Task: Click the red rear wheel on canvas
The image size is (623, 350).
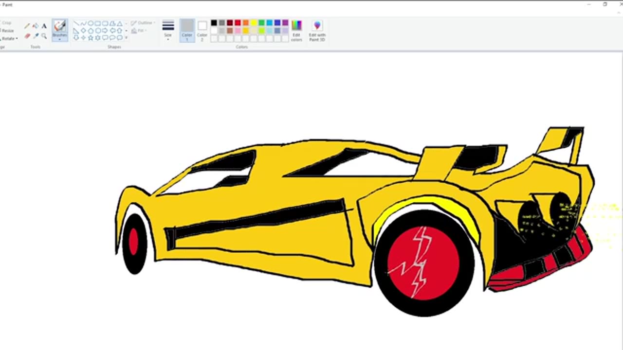Action: click(x=423, y=262)
